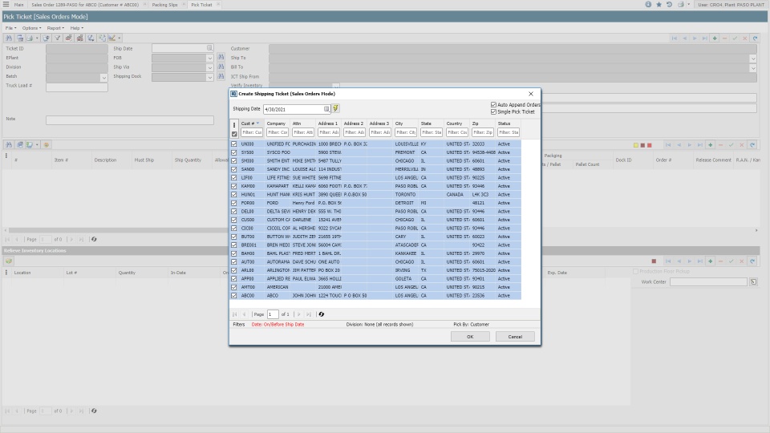Open the hamburger menu at top left
The height and width of the screenshot is (433, 770).
click(x=6, y=5)
